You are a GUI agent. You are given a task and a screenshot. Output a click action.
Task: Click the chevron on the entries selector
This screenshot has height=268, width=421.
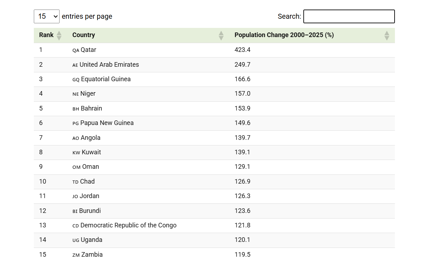pos(55,16)
